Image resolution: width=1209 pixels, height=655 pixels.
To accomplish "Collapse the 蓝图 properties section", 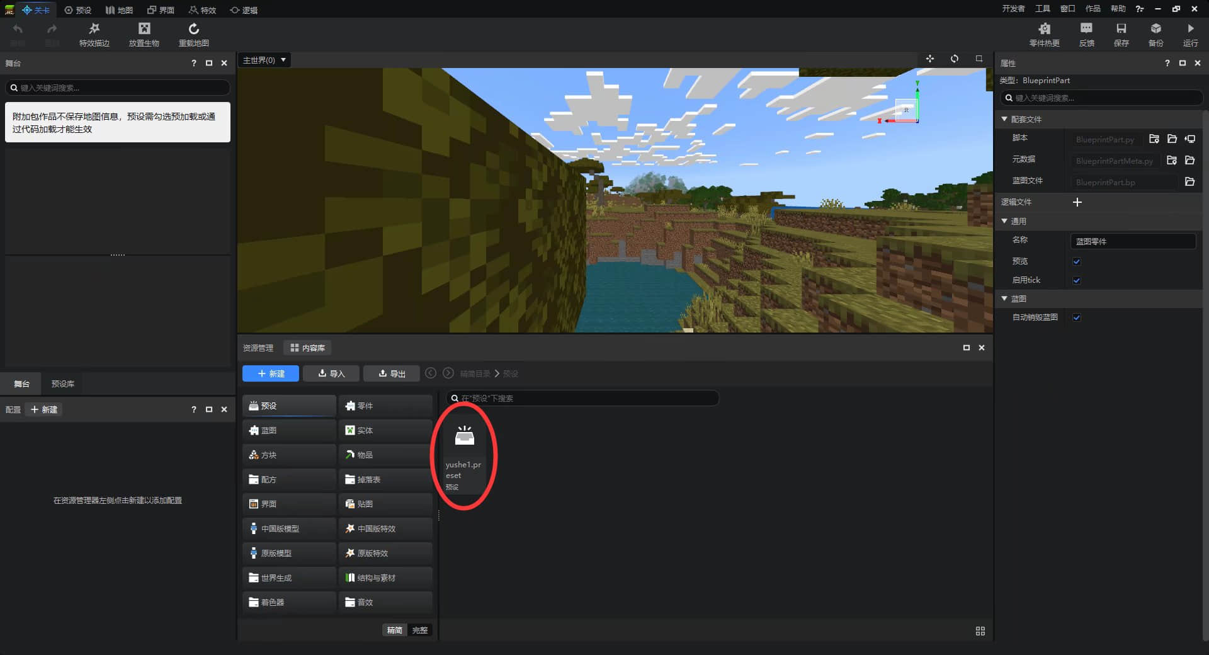I will [x=1004, y=299].
